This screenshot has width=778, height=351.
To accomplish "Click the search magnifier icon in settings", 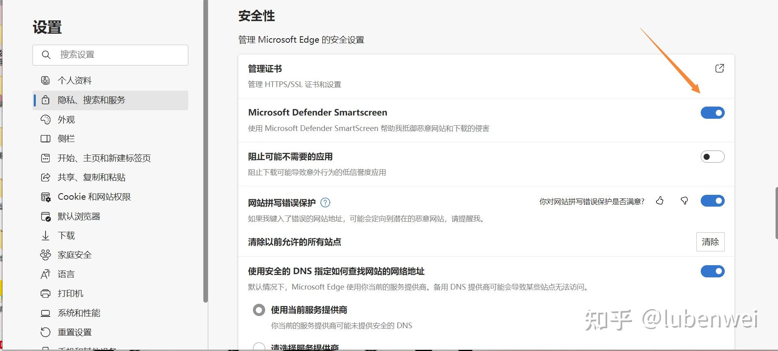I will (x=46, y=55).
